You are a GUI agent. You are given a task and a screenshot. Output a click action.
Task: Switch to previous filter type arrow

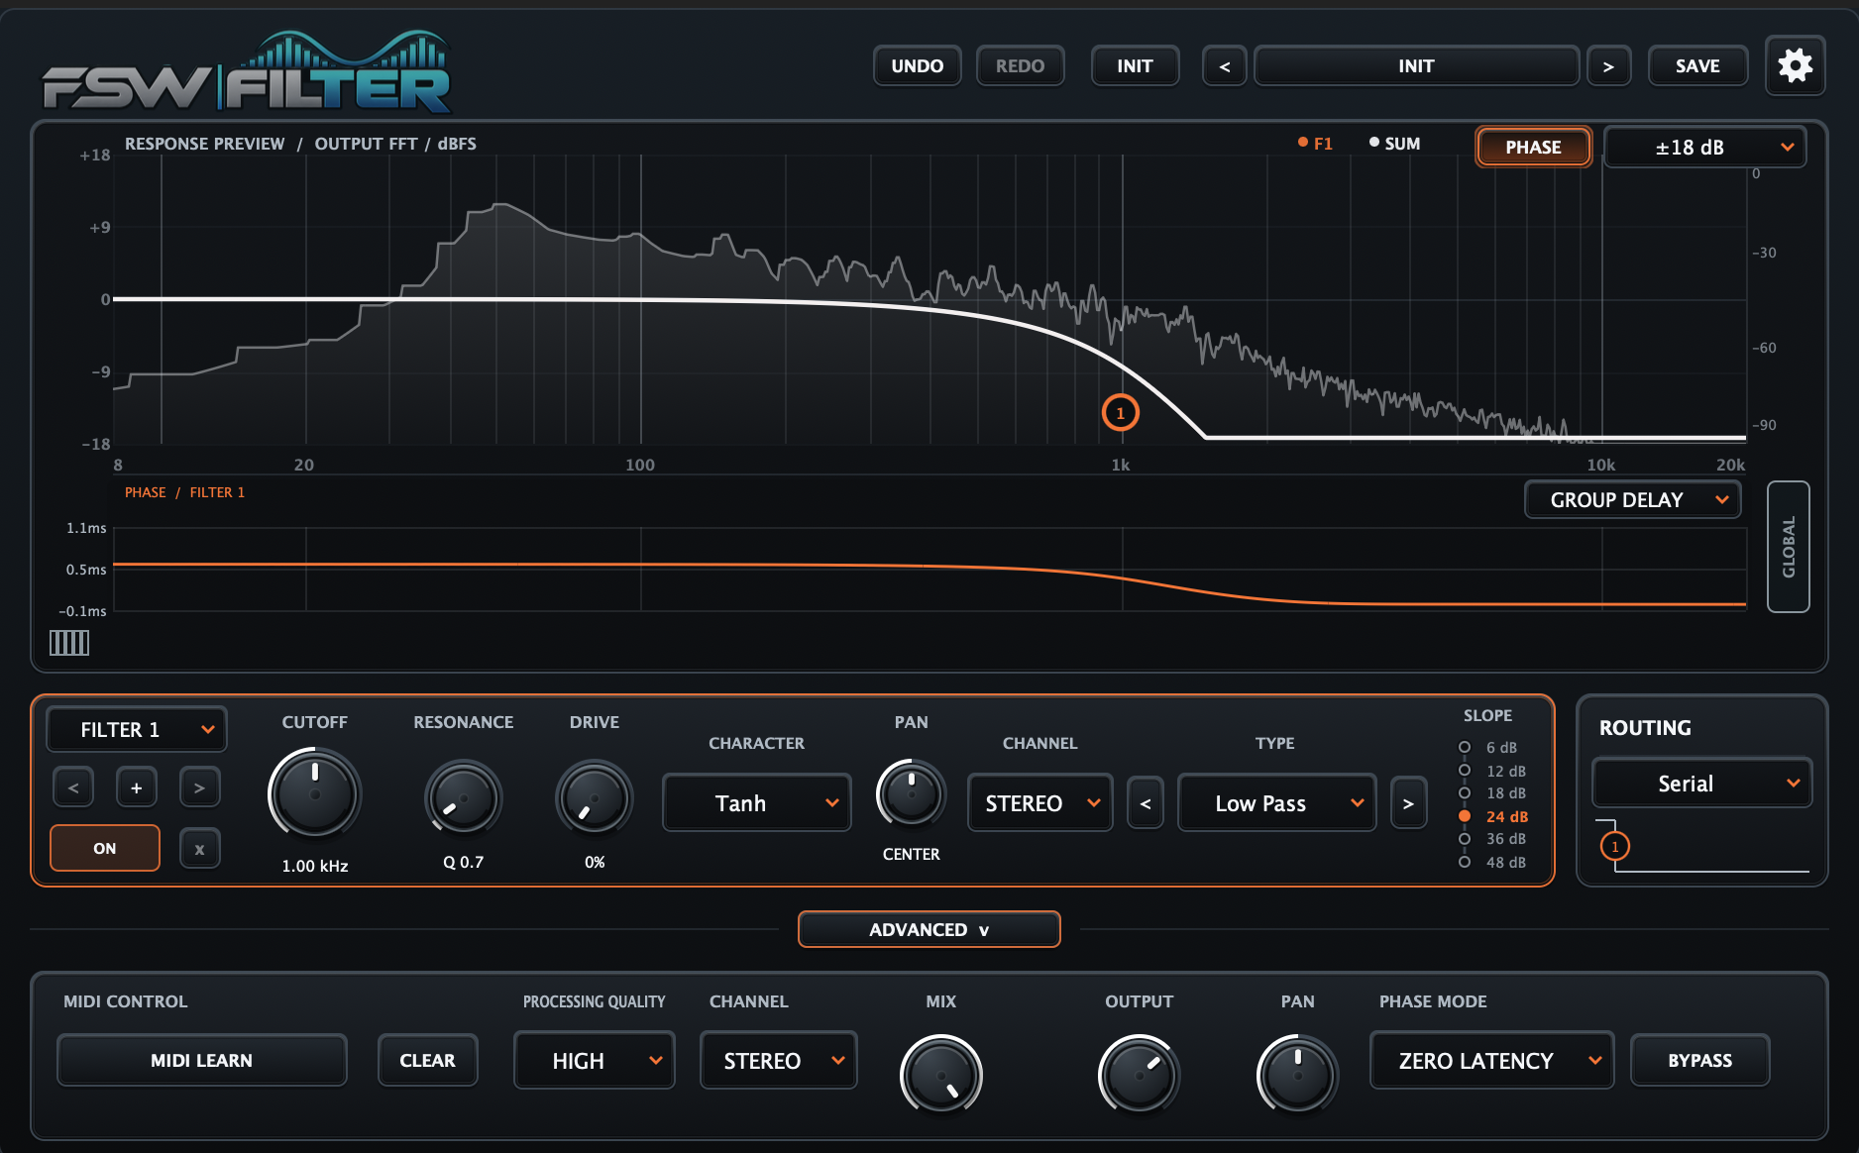(x=1146, y=803)
